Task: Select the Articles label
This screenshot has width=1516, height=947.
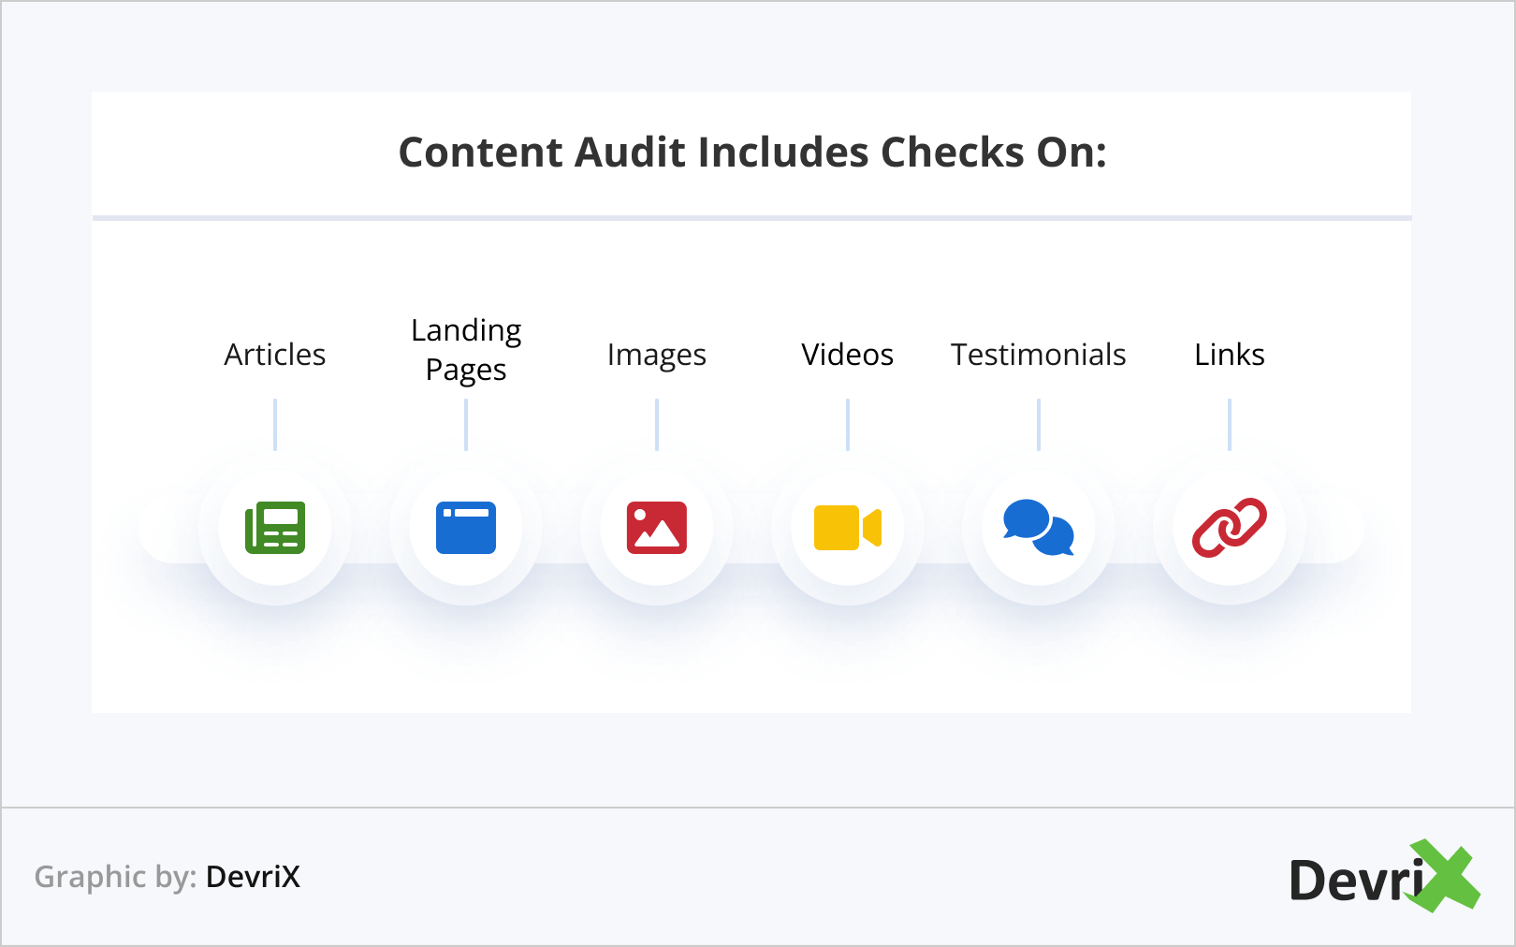Action: [x=275, y=355]
